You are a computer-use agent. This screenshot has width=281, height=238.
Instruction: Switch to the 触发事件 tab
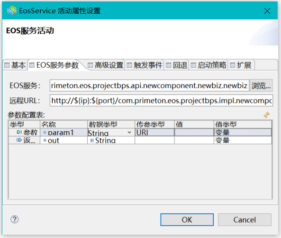click(x=145, y=65)
